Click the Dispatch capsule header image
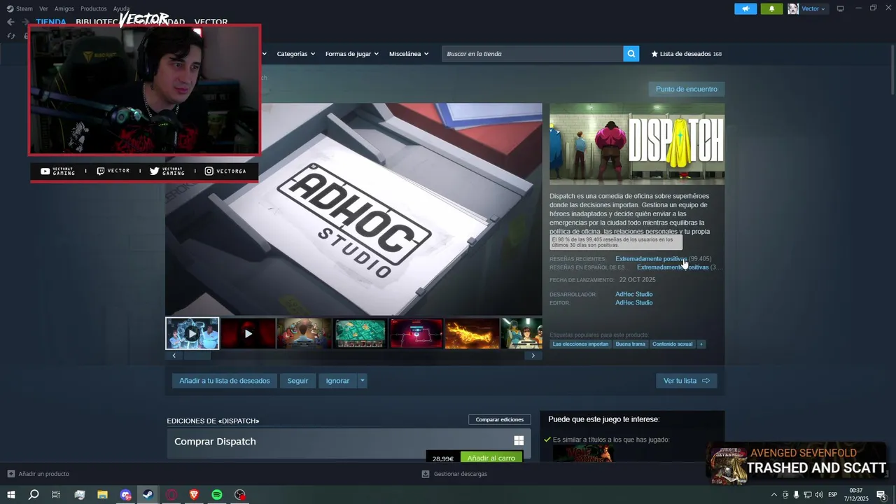The height and width of the screenshot is (504, 896). tap(637, 144)
